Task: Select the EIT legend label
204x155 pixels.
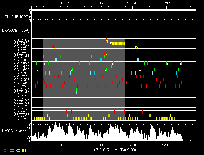Action: 24,150
